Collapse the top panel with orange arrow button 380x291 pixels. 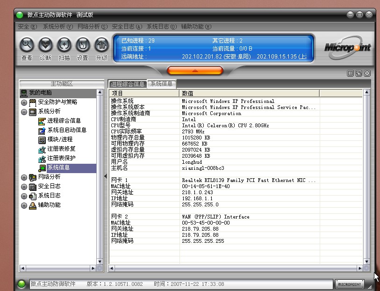pos(195,71)
